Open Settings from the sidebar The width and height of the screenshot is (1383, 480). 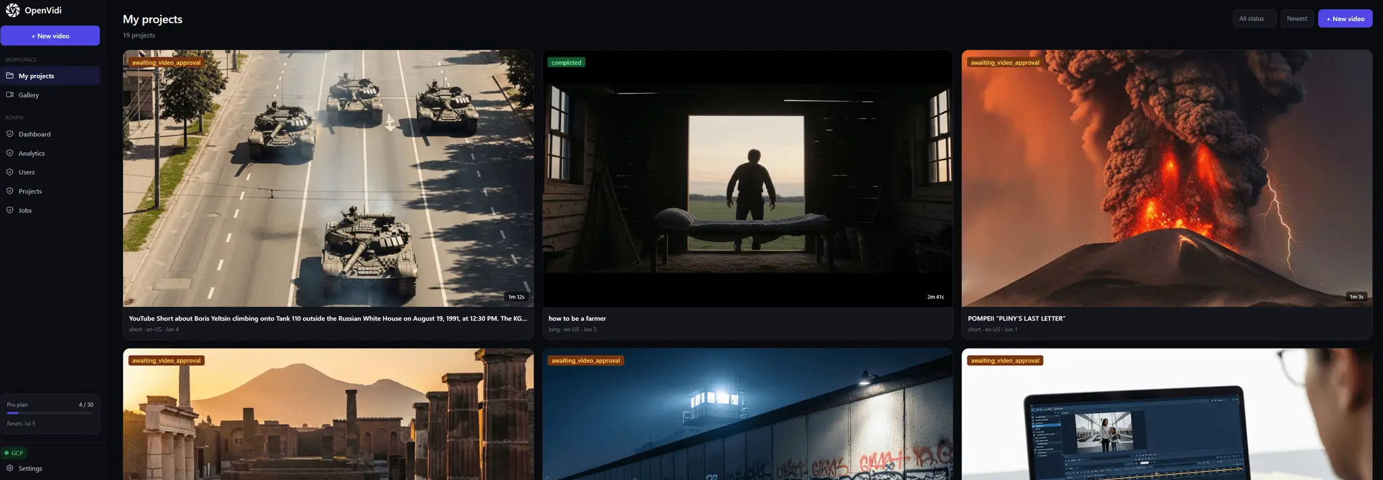click(x=50, y=468)
